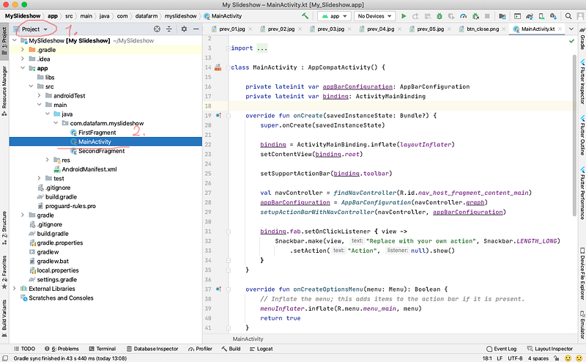Viewport: 586px width, 362px height.
Task: Click the Run Anything console icon
Action: click(517, 16)
